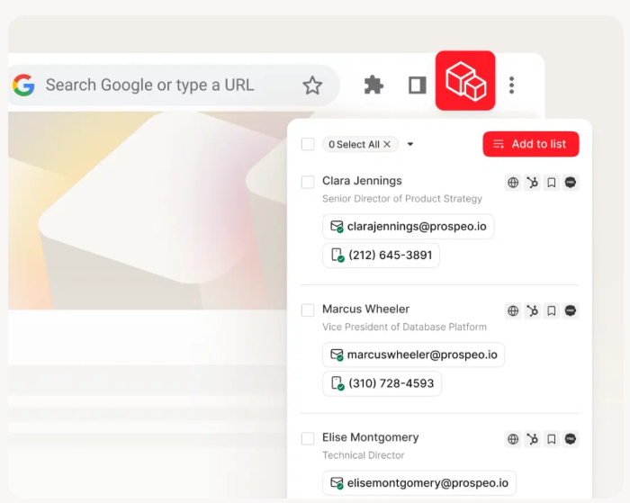The image size is (630, 503).
Task: Open the Chrome three-dot menu
Action: tap(511, 85)
